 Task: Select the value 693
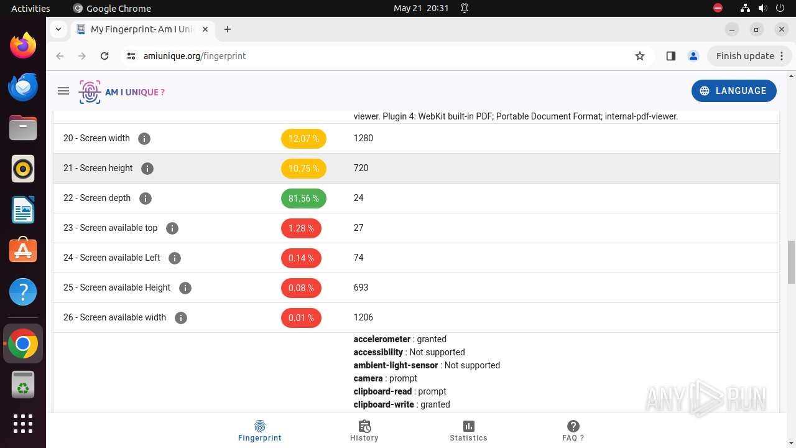[x=361, y=287]
